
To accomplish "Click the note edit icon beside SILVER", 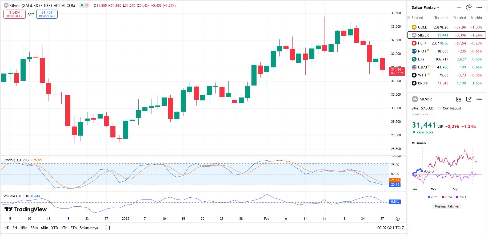I will point(469,99).
